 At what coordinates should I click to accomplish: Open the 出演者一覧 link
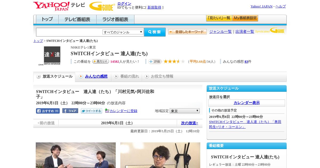(245, 31)
